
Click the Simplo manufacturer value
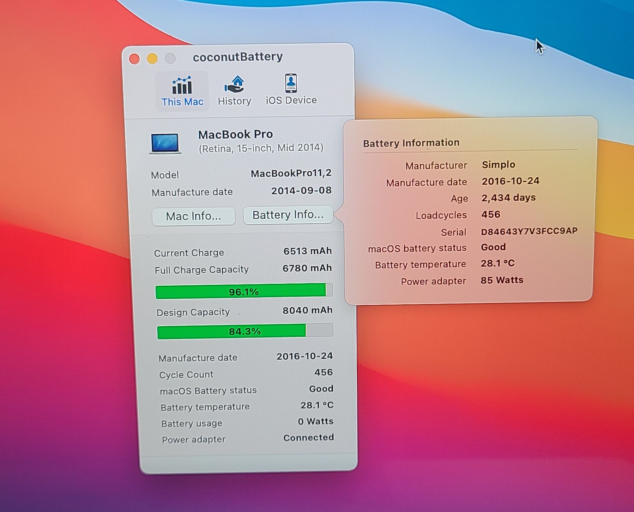pos(499,165)
